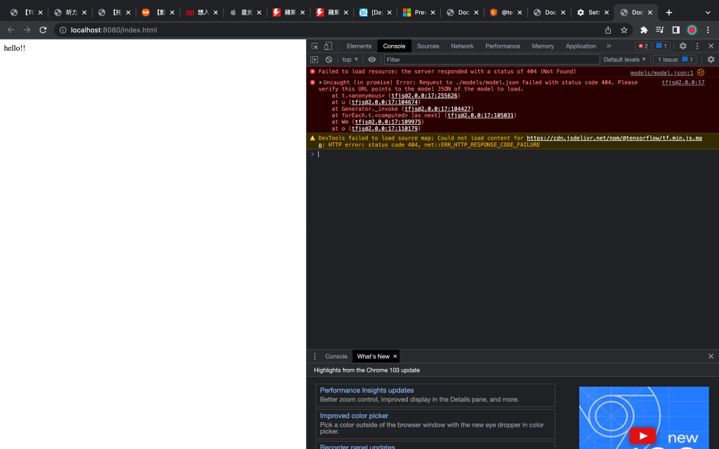Image resolution: width=719 pixels, height=449 pixels.
Task: Open the media control playlist icon
Action: [x=660, y=30]
